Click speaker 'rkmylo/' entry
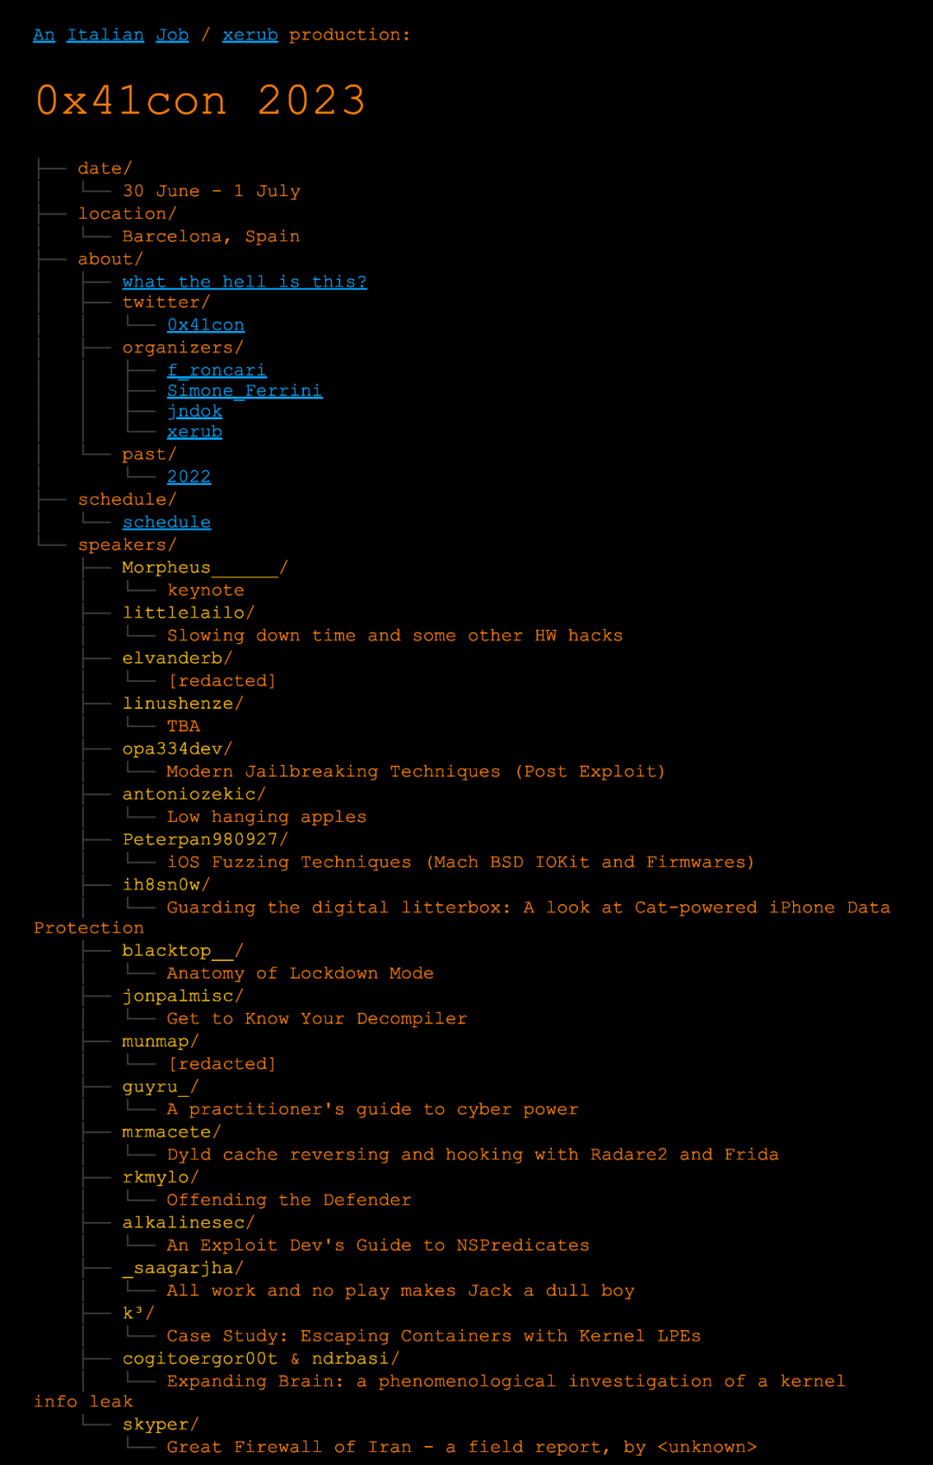The image size is (933, 1465). (x=161, y=1177)
